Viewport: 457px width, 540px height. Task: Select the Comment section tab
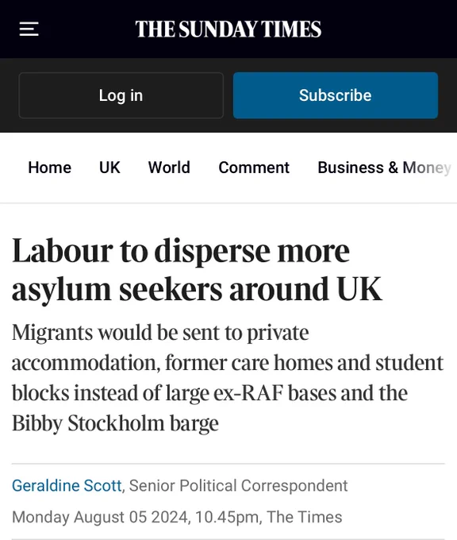254,168
